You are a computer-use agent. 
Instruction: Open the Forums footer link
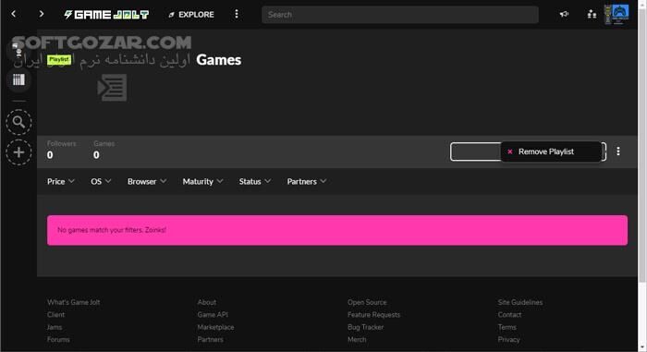click(58, 339)
